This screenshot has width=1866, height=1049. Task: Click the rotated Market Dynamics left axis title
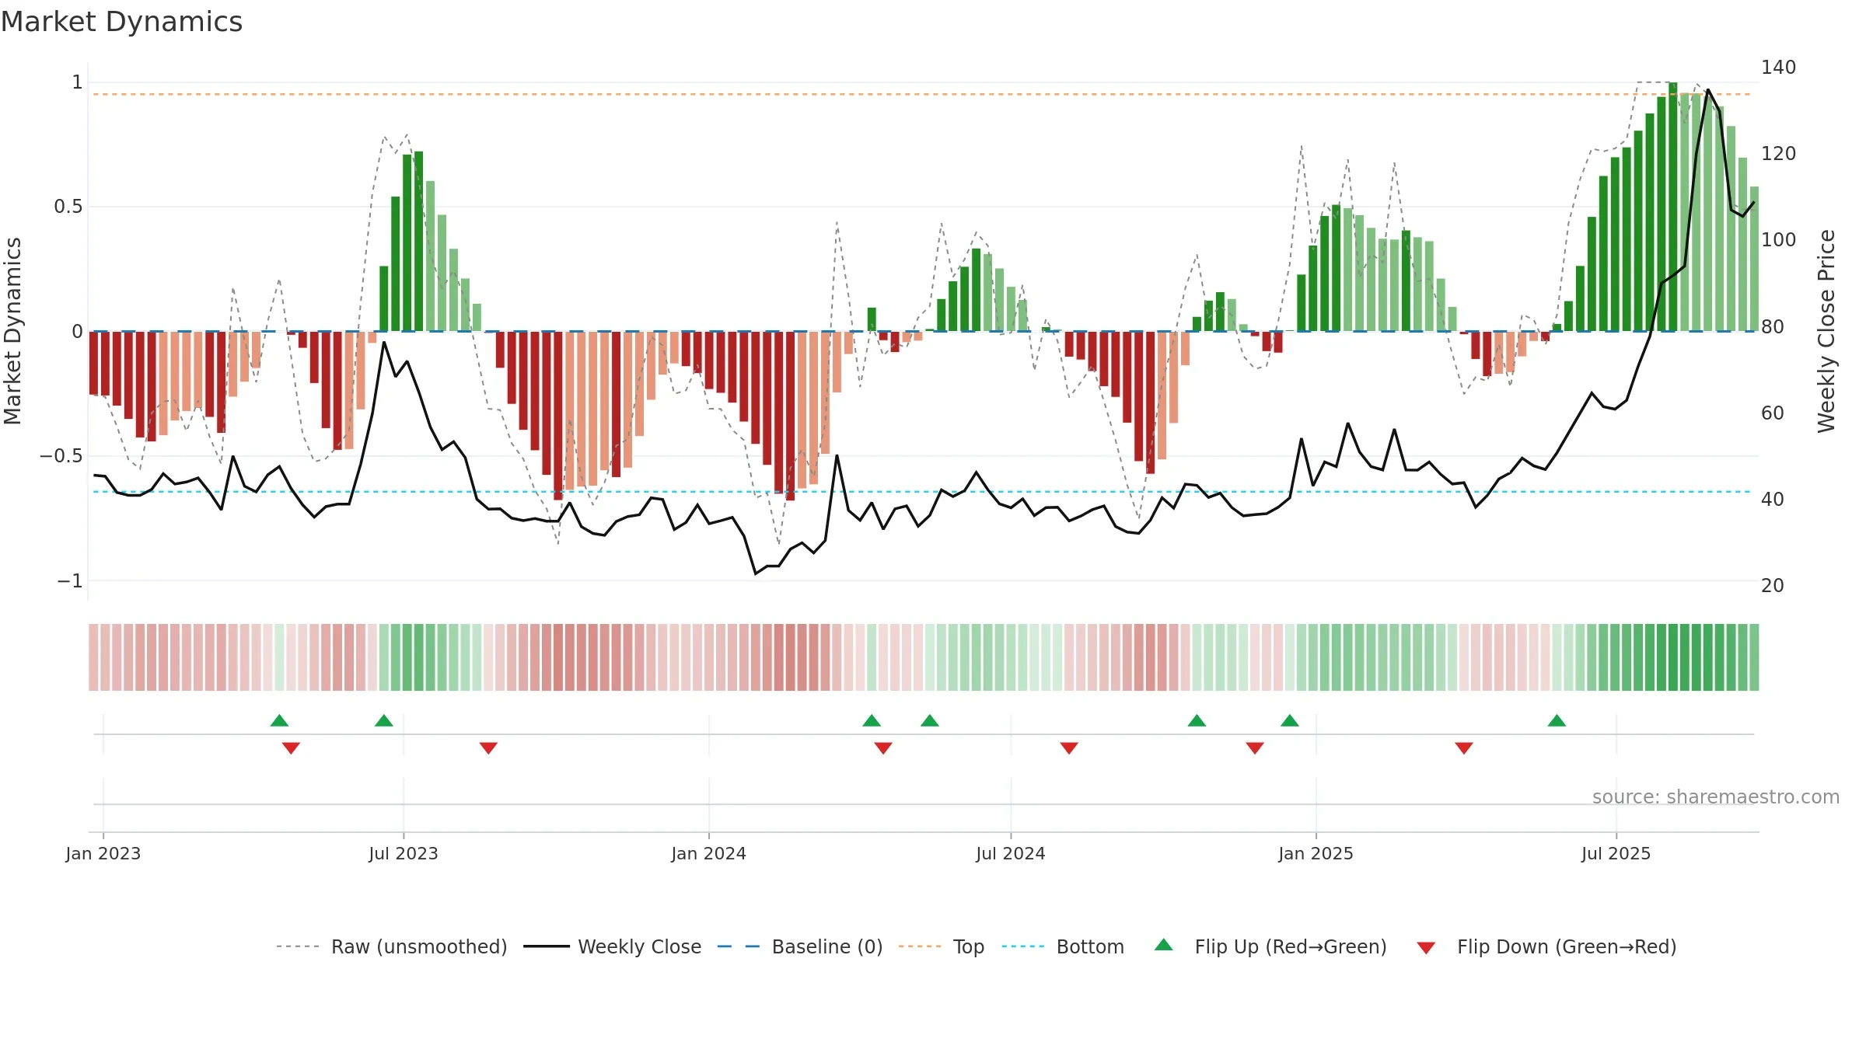point(13,331)
